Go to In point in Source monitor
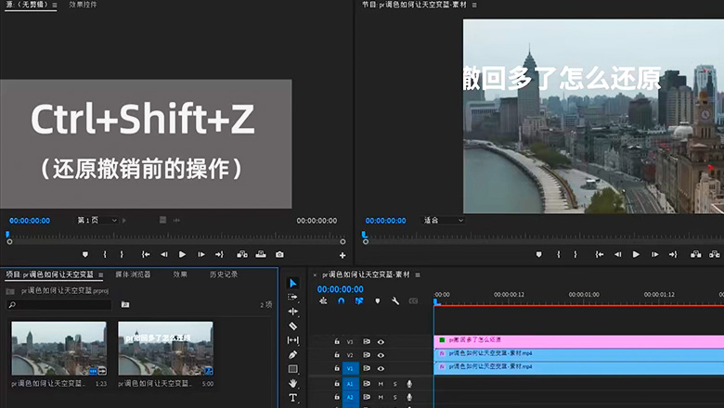 pyautogui.click(x=146, y=254)
